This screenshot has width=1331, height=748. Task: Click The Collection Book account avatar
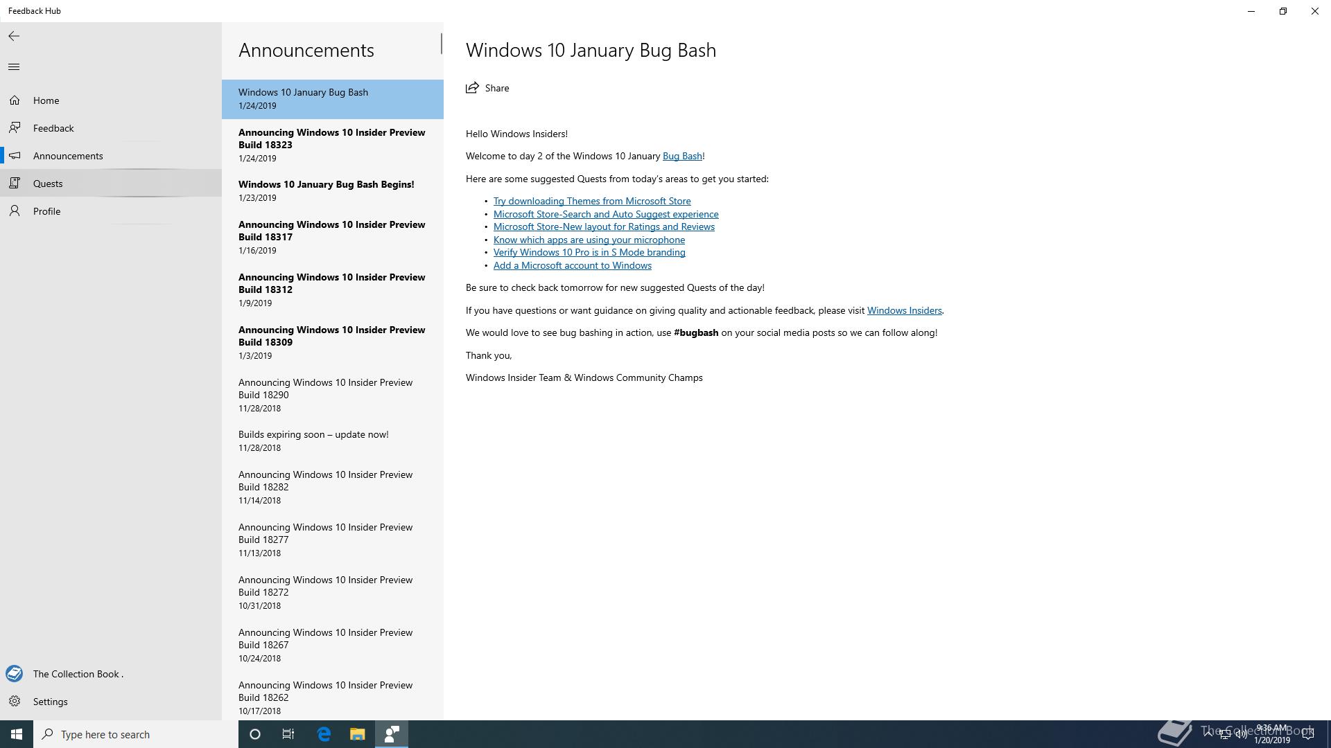pyautogui.click(x=15, y=674)
